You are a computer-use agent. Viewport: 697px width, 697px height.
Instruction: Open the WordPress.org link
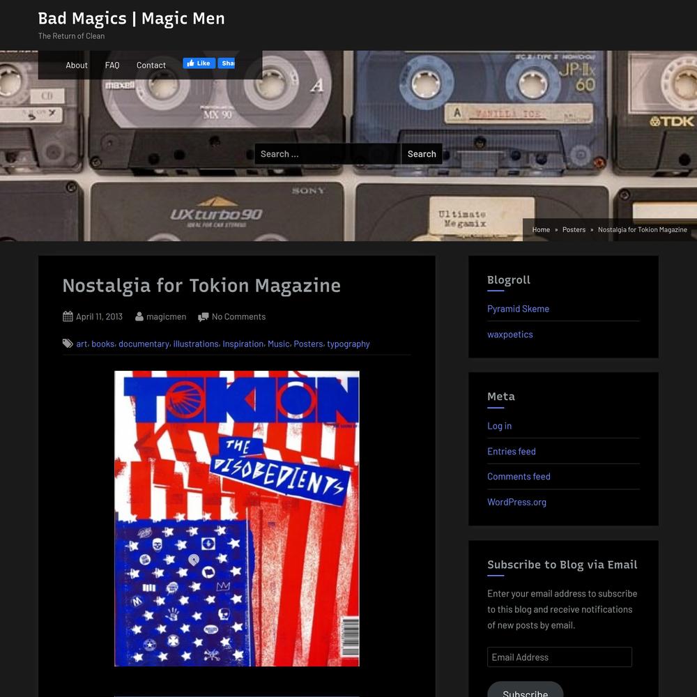coord(516,502)
